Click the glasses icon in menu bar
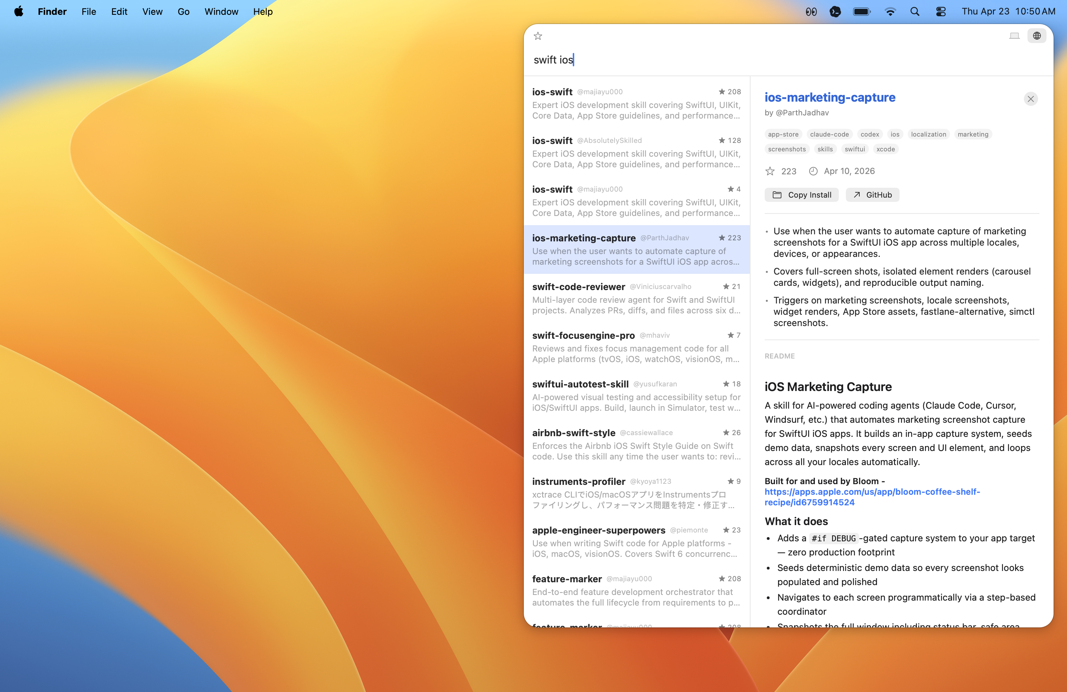This screenshot has height=692, width=1067. tap(811, 12)
